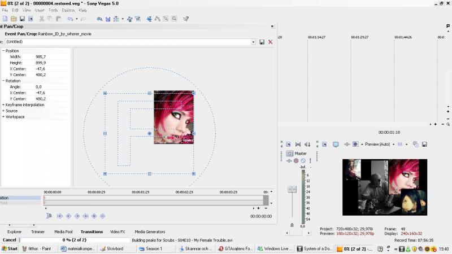452x254 pixels.
Task: Click the Cancel render button
Action: [x=9, y=240]
